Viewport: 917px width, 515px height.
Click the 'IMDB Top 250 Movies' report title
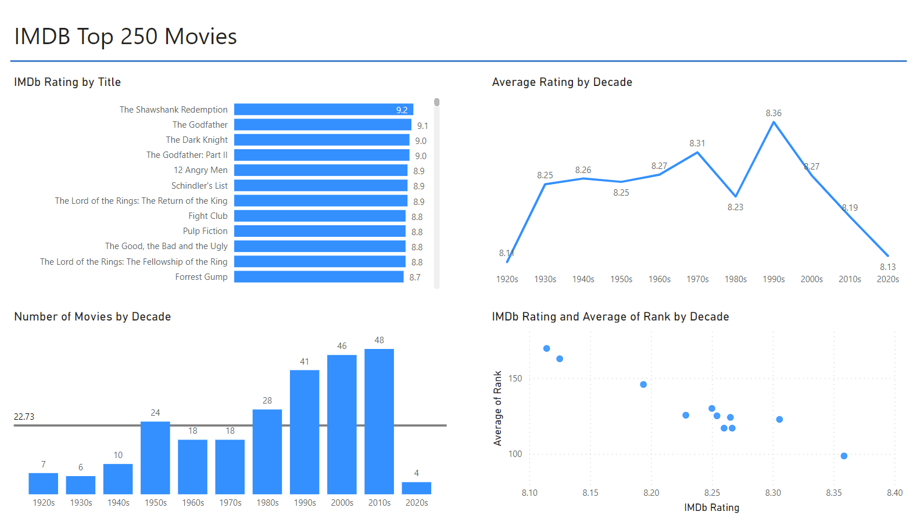126,36
